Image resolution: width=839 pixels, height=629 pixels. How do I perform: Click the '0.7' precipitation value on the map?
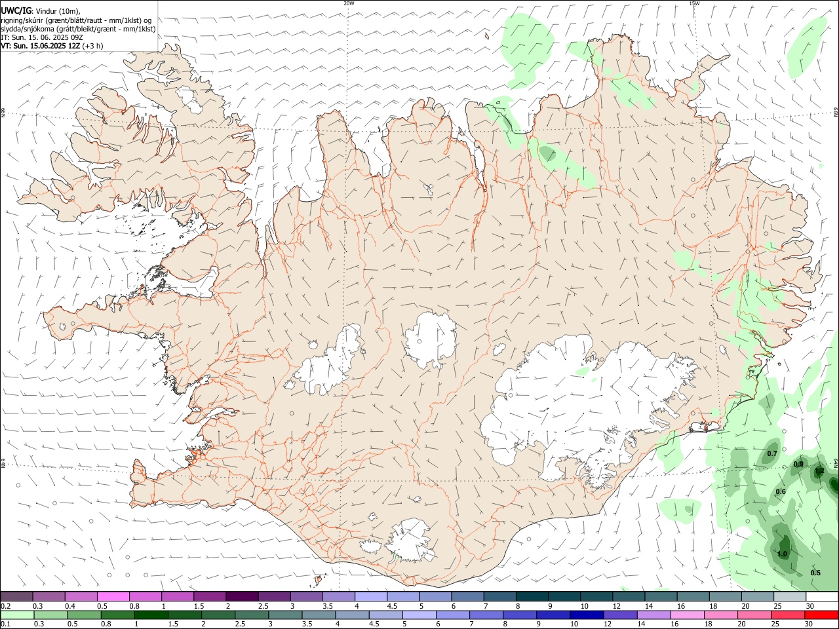(x=772, y=453)
